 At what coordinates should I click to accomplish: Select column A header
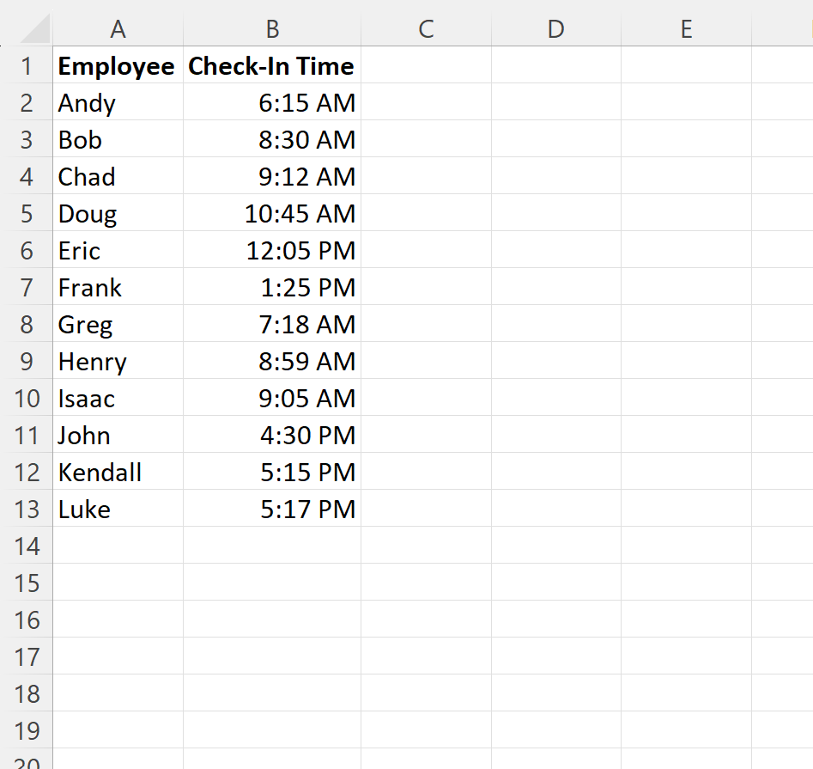click(118, 29)
